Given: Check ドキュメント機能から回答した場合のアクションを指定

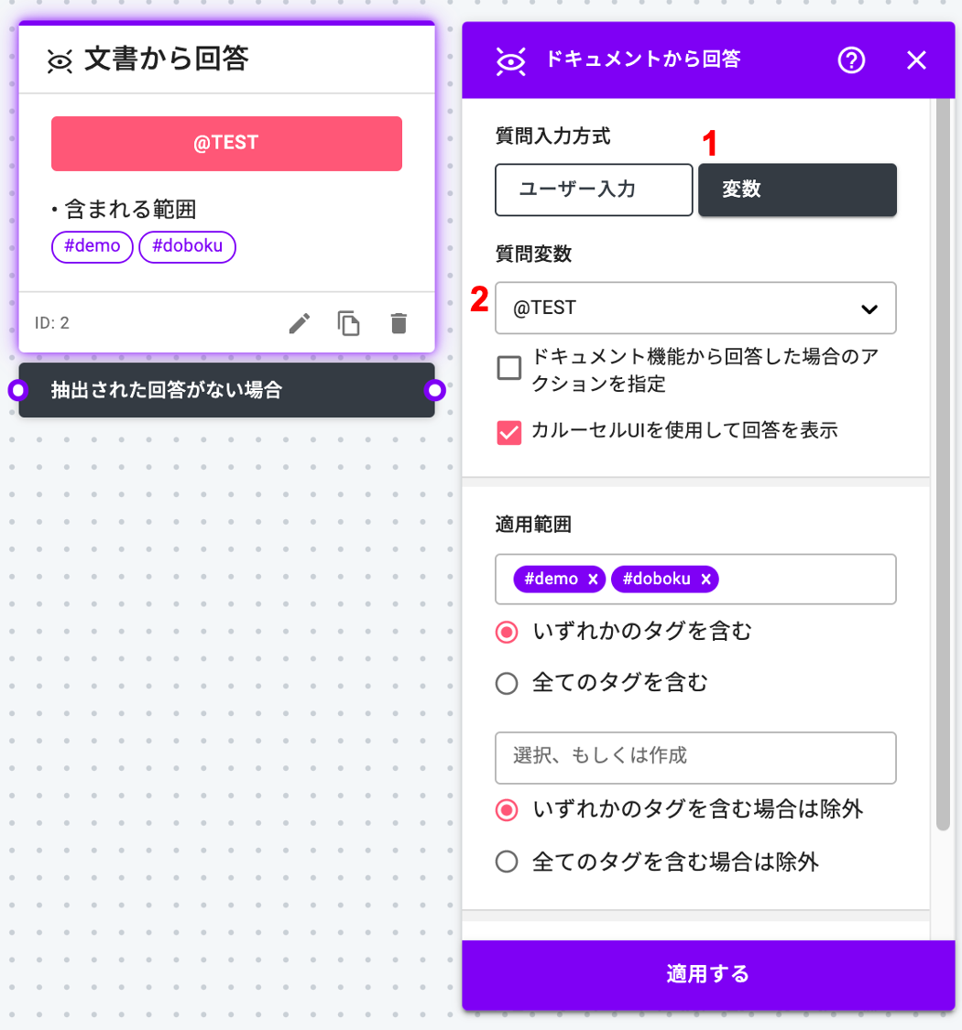Looking at the screenshot, I should (509, 368).
